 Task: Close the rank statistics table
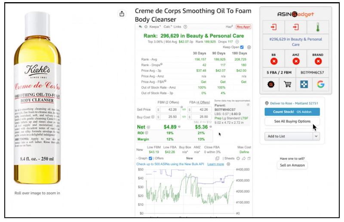tap(249, 47)
